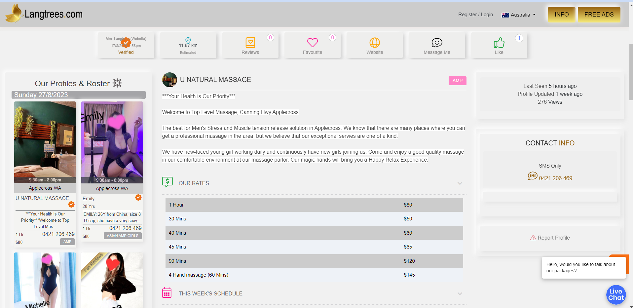Click the Australian flag icon
This screenshot has height=308, width=633.
tap(505, 15)
